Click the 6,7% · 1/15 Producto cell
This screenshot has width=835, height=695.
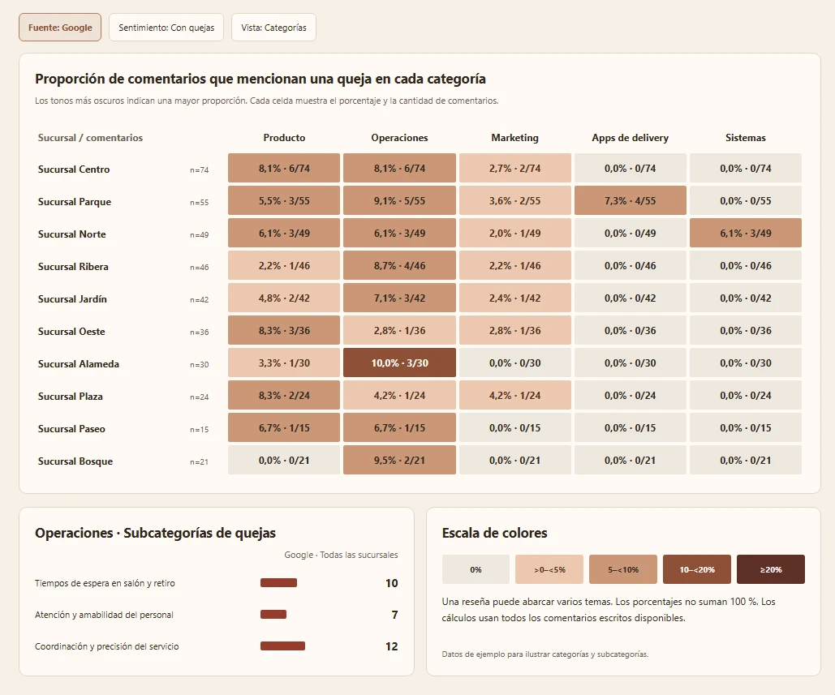tap(284, 427)
